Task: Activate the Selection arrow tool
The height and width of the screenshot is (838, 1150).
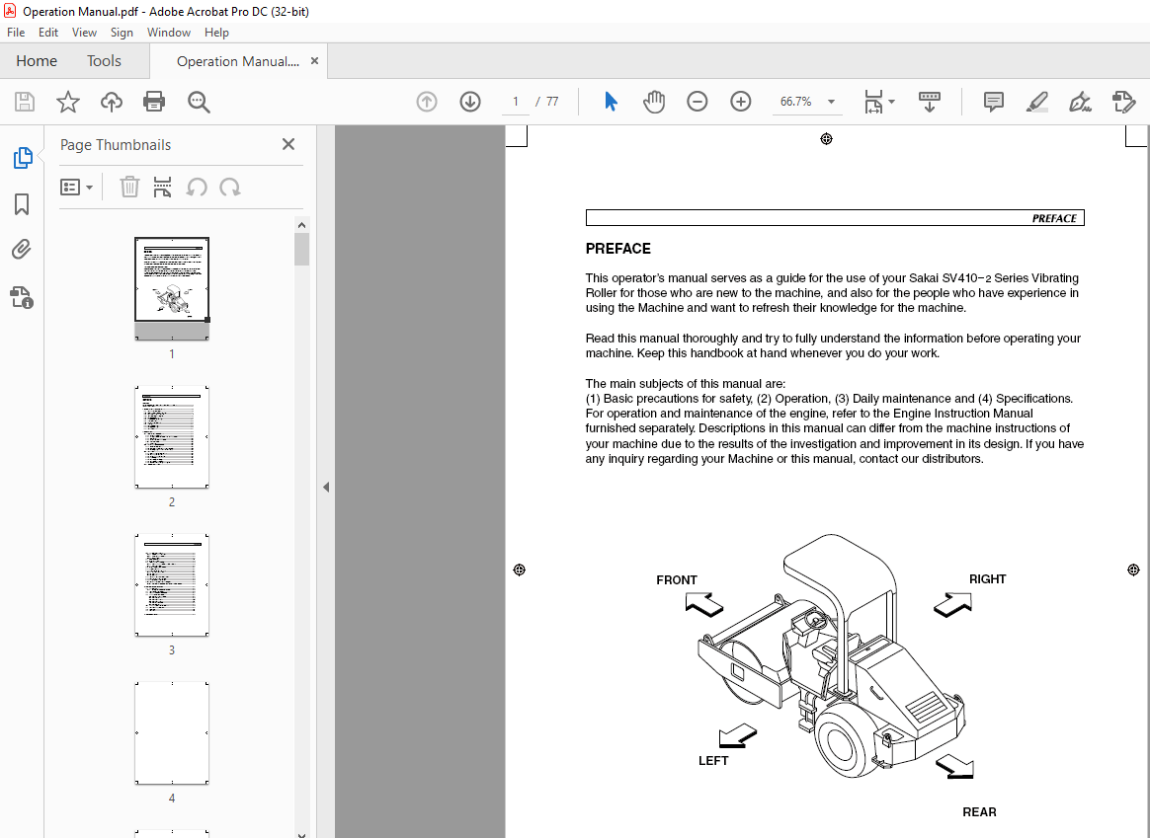Action: click(x=611, y=102)
